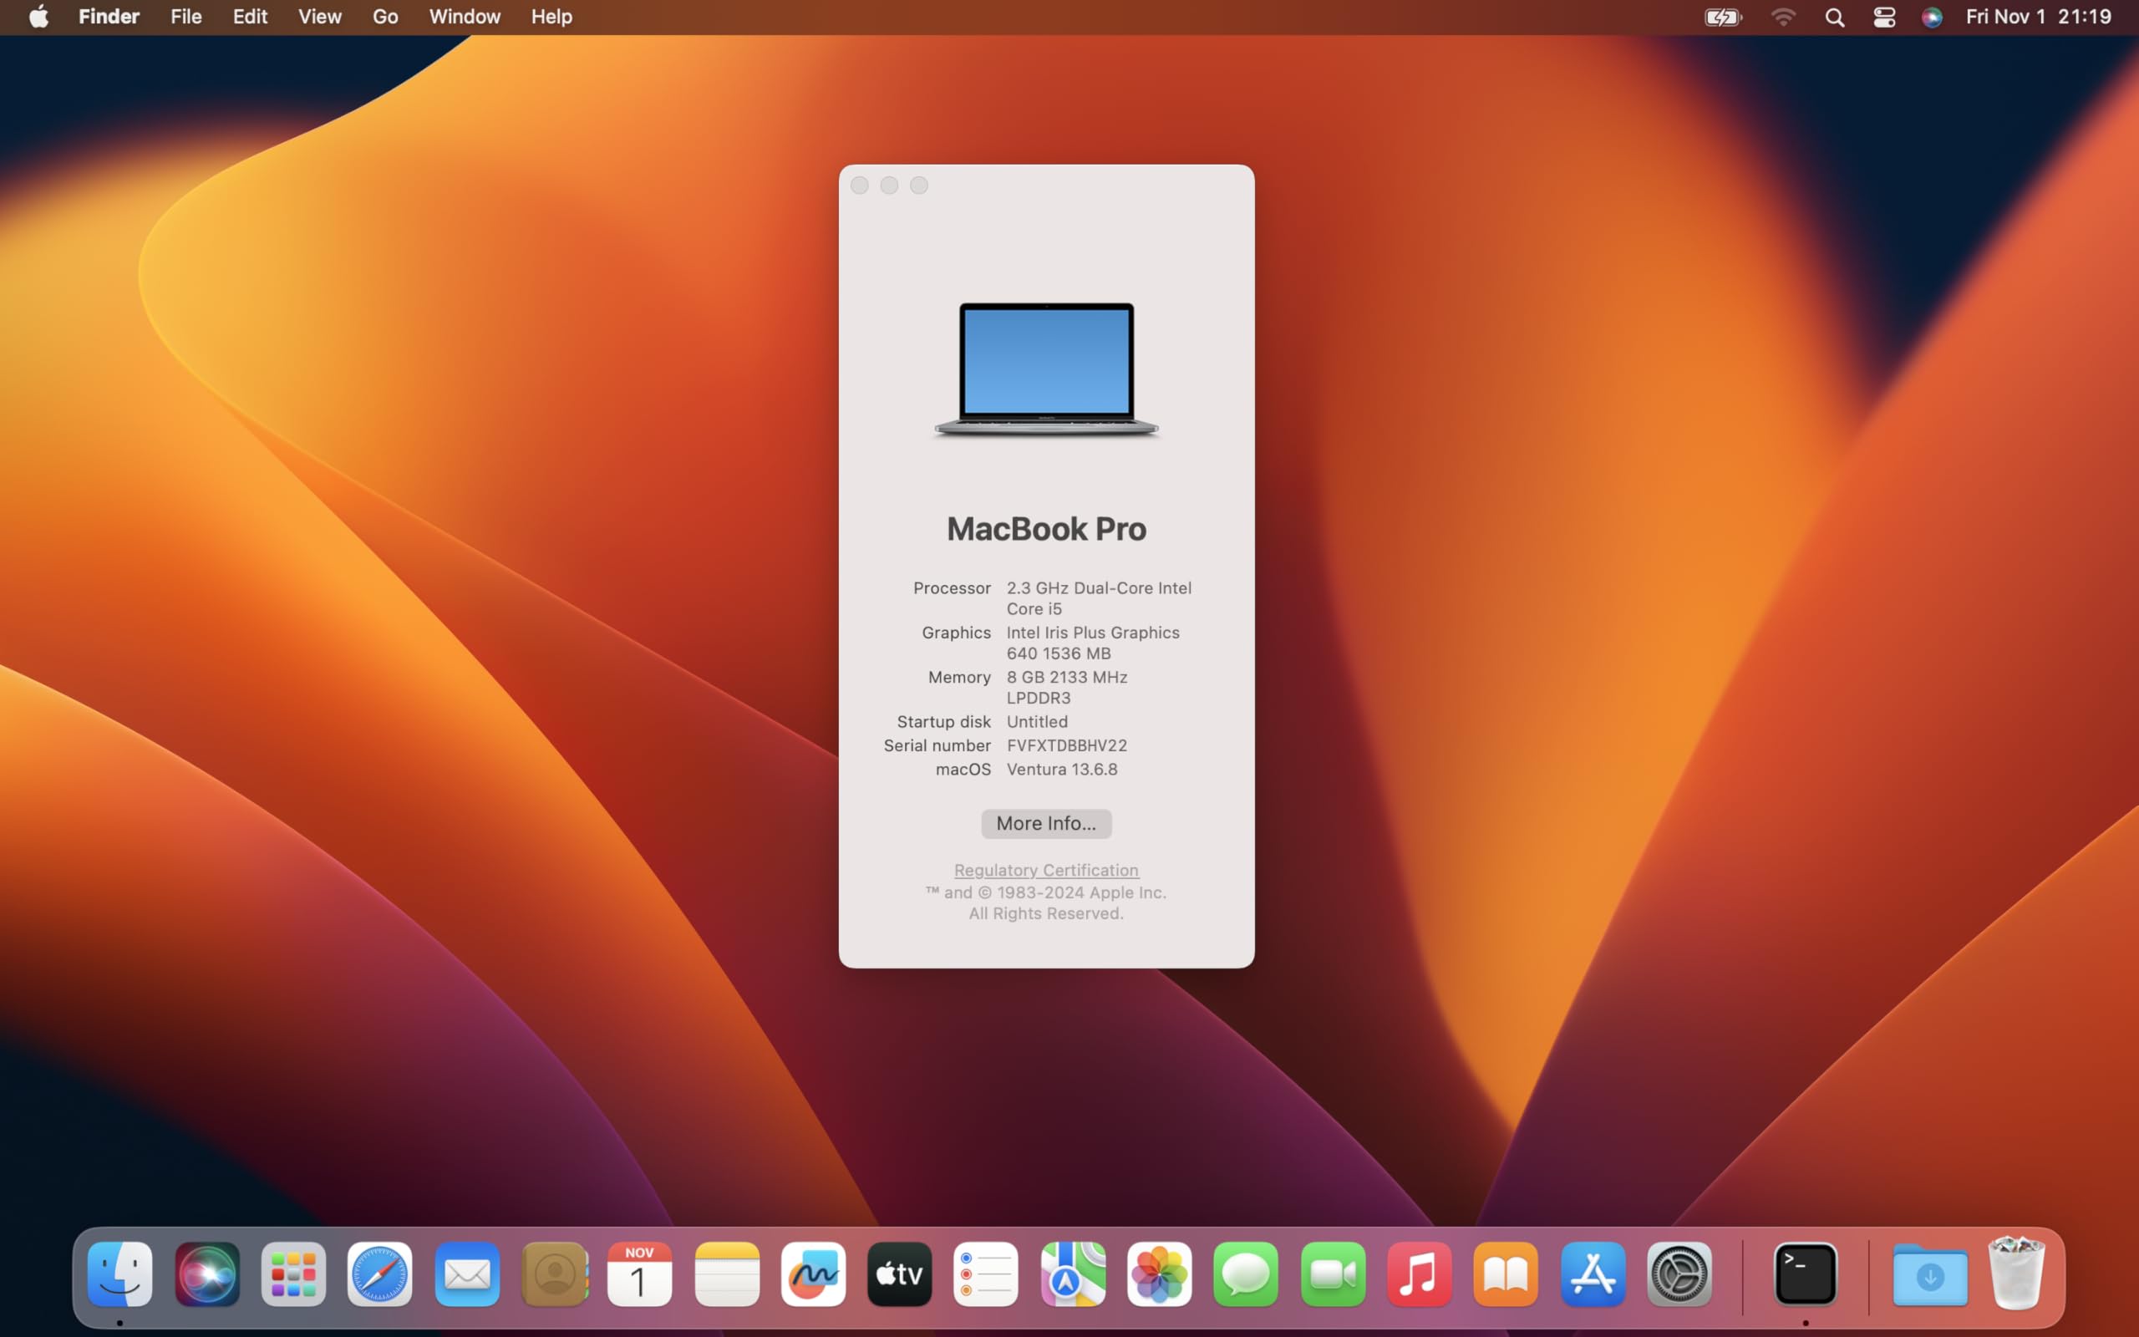Click the More Info... button

pyautogui.click(x=1046, y=823)
